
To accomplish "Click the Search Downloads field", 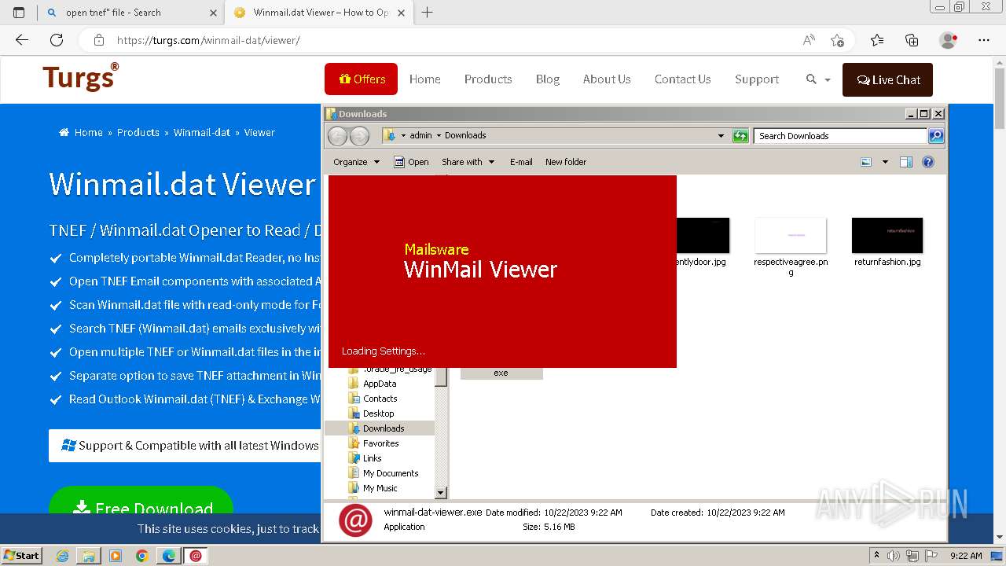I will [x=840, y=136].
